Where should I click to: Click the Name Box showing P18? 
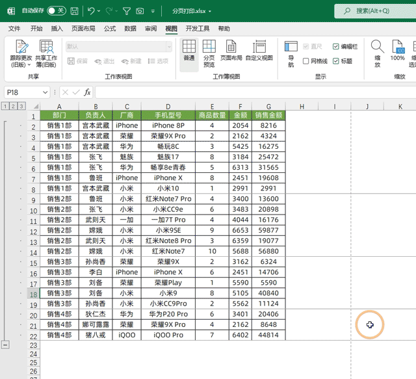(x=23, y=92)
